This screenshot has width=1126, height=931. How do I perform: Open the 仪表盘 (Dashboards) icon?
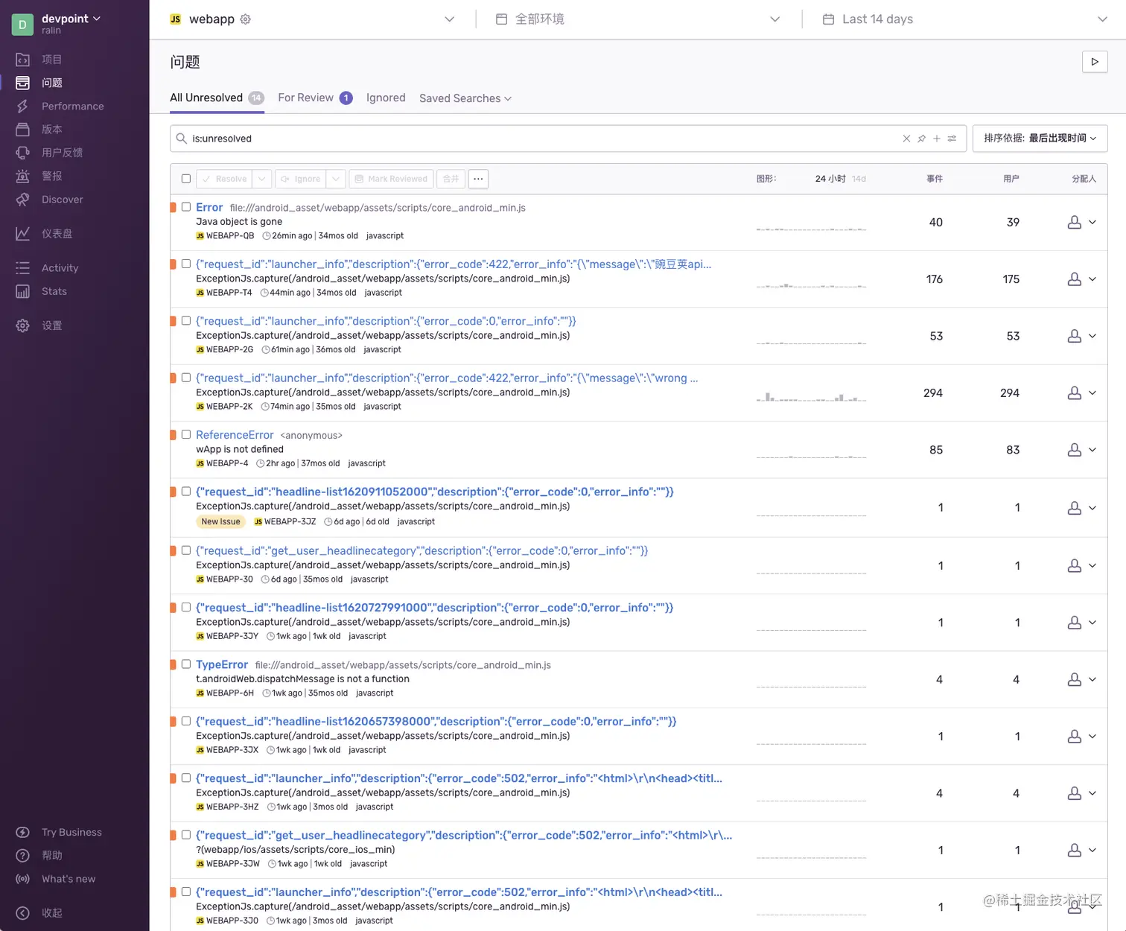click(23, 234)
